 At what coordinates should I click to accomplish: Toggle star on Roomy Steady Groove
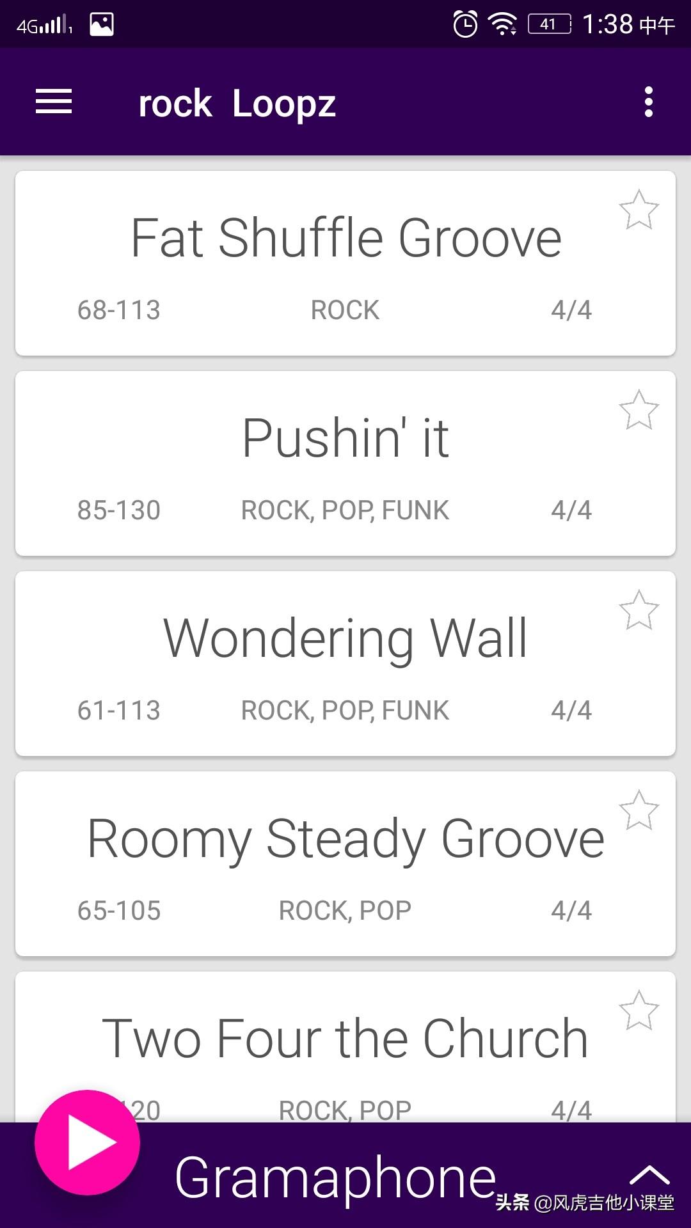pos(639,810)
